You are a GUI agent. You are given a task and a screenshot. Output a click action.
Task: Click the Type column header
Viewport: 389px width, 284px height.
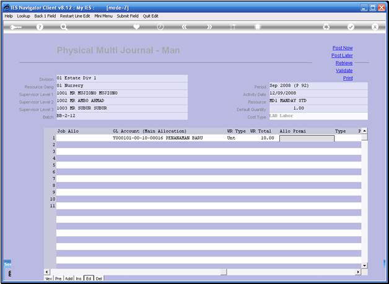pyautogui.click(x=341, y=131)
